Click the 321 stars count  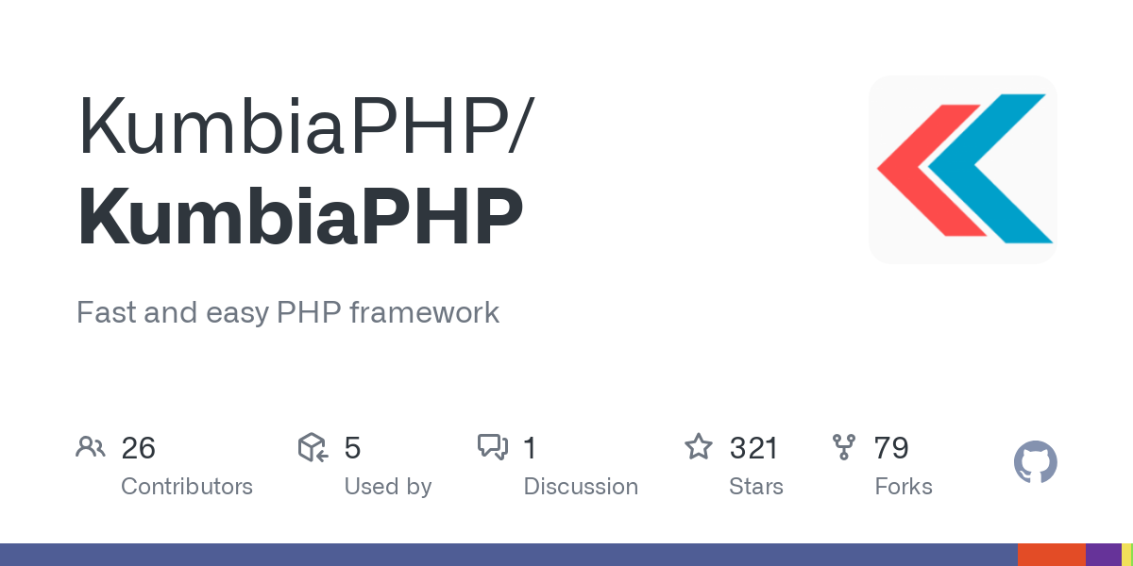pyautogui.click(x=753, y=448)
